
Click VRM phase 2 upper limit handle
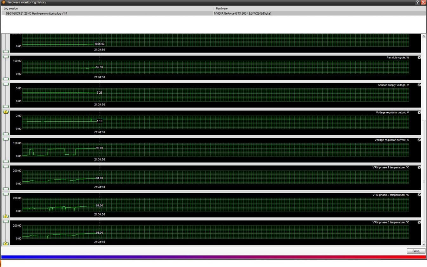tap(6, 194)
